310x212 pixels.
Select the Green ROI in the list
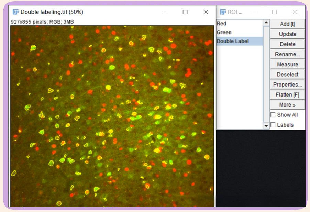coord(234,32)
